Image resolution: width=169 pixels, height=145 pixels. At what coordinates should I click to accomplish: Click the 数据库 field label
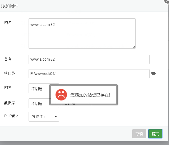point(10,103)
